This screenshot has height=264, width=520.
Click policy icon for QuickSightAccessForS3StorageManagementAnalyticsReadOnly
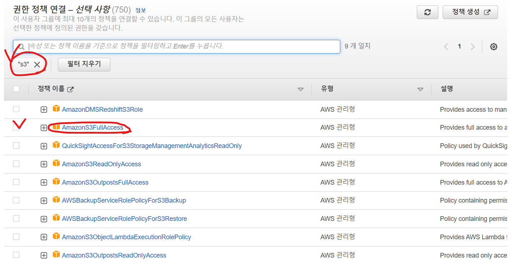[56, 145]
